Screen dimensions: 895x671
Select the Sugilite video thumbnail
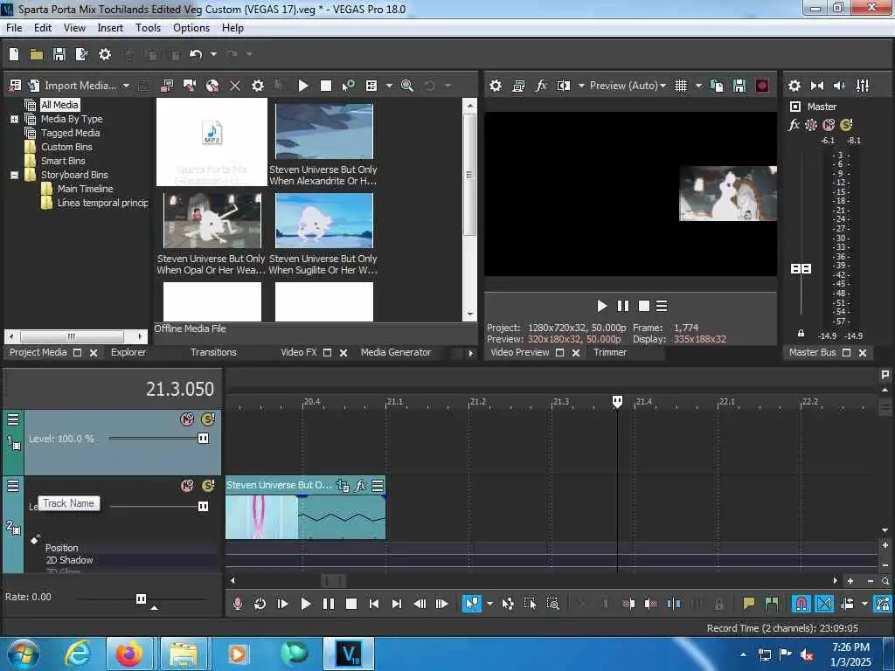click(x=324, y=220)
